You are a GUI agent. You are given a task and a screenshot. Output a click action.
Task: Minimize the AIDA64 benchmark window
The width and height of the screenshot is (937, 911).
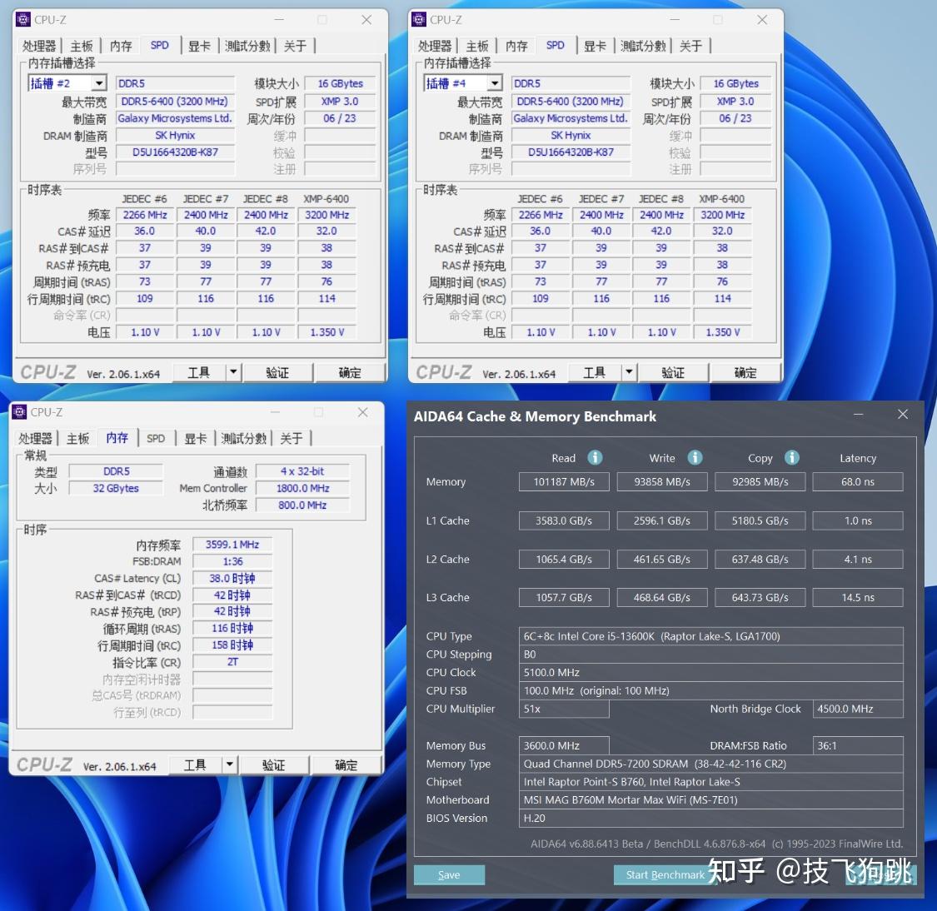point(858,415)
